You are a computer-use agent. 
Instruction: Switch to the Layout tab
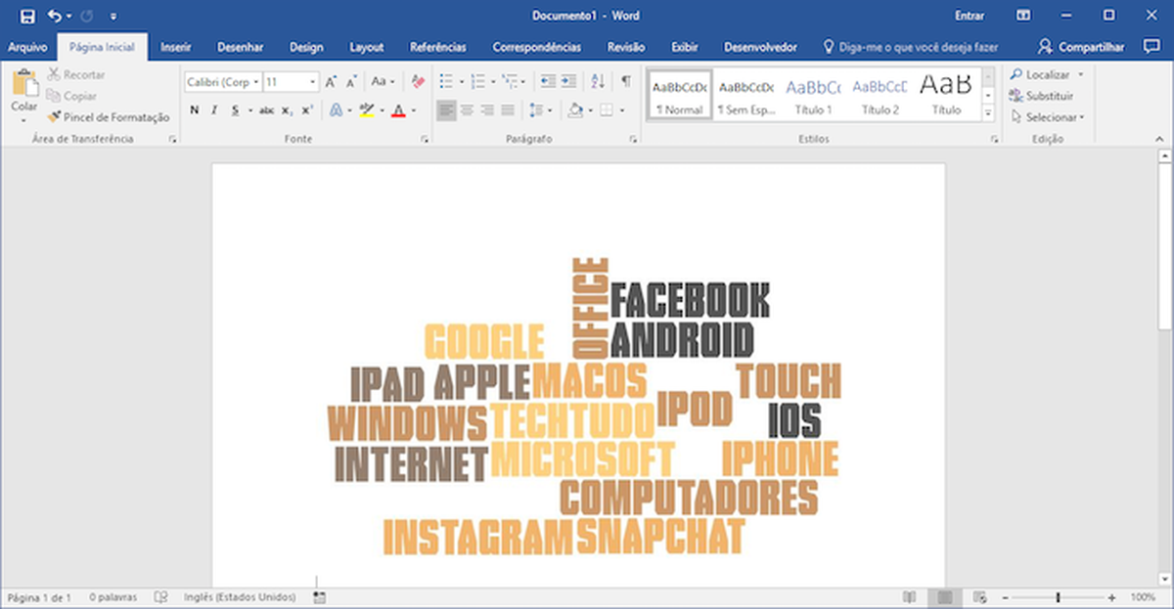pyautogui.click(x=367, y=47)
